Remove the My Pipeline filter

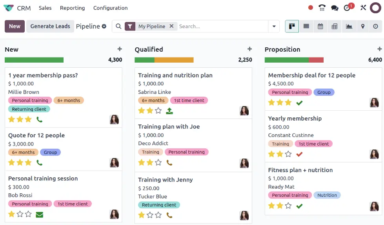click(x=171, y=26)
